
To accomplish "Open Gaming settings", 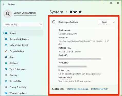I will (x=23, y=75).
